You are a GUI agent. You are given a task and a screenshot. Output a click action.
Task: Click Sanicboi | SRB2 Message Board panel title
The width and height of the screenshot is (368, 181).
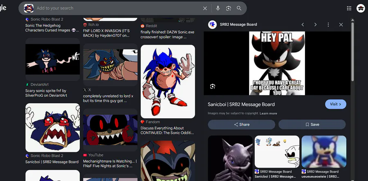pos(241,104)
